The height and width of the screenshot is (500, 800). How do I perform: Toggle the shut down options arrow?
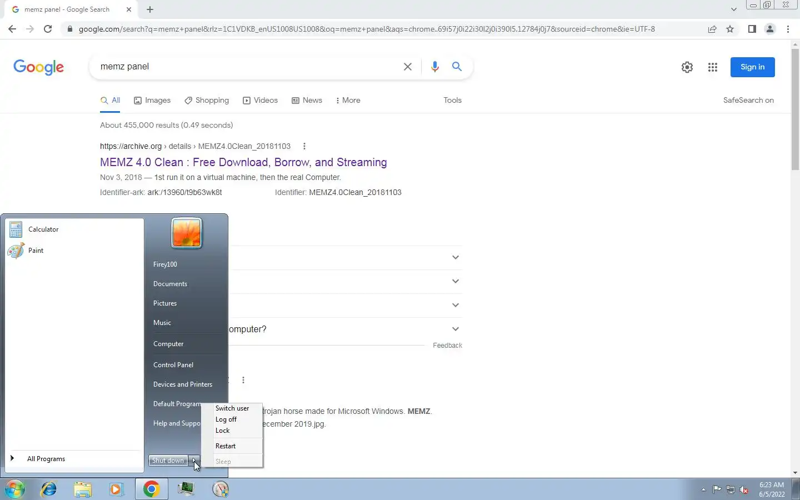[194, 461]
